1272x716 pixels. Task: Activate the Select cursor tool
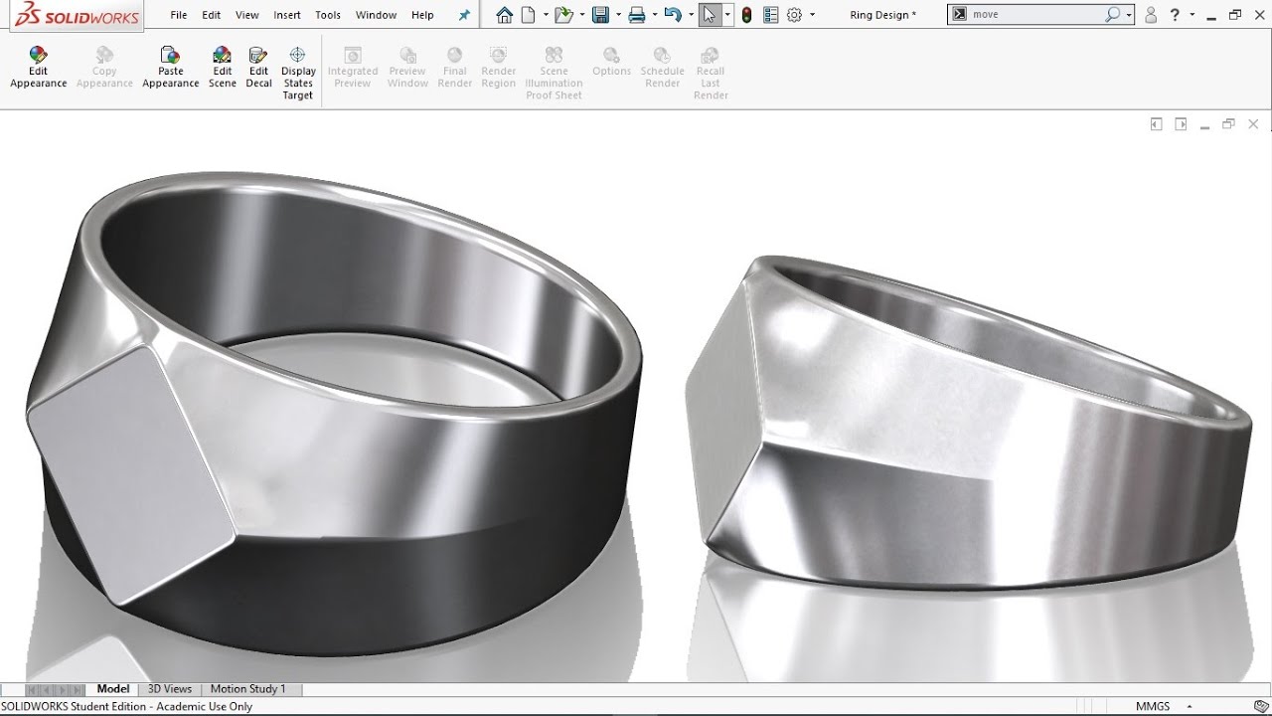710,15
